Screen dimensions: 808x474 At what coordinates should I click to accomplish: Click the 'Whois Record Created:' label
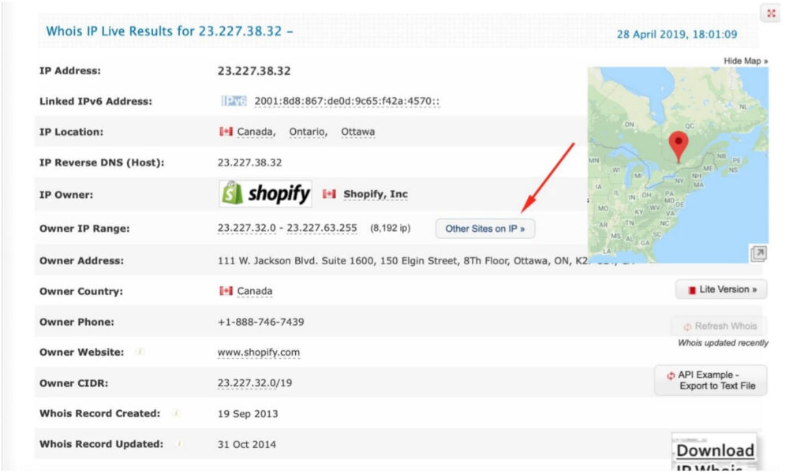pos(100,414)
